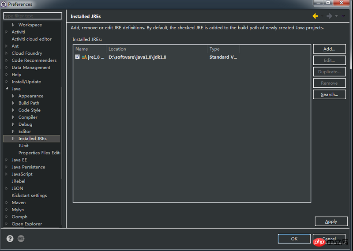Click the jre1.8 library icon

point(84,57)
